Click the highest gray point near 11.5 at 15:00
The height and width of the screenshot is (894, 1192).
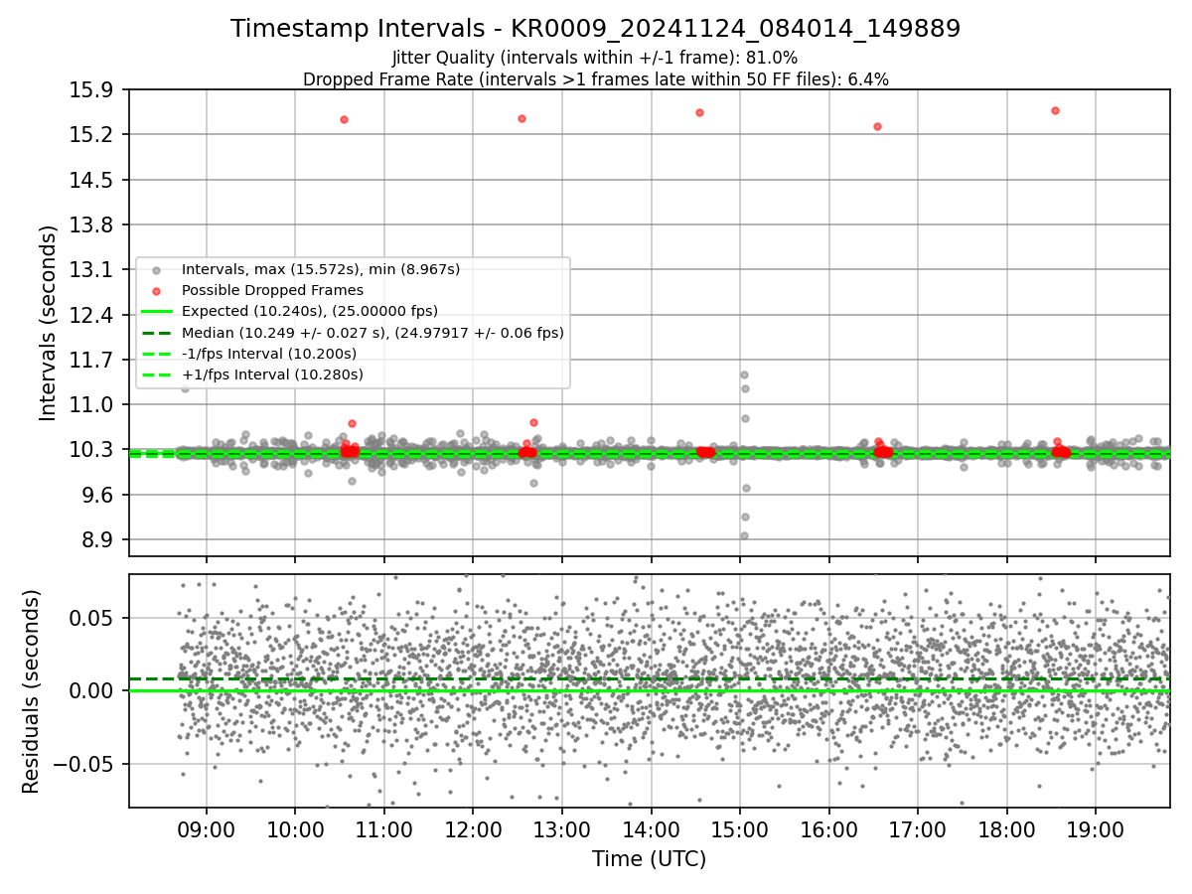[744, 374]
